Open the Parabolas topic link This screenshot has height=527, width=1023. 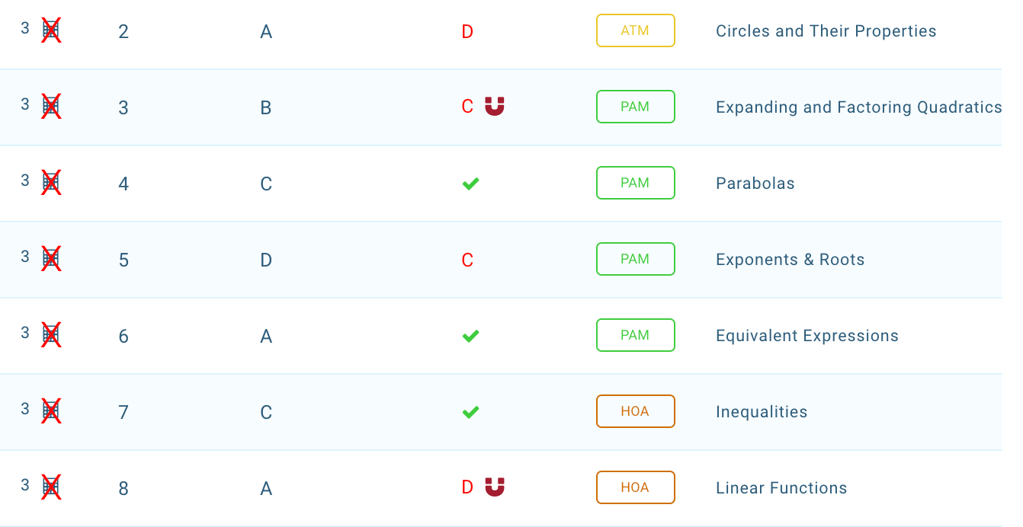[755, 184]
